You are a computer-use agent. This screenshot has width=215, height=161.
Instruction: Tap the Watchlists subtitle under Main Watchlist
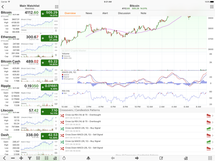[30, 9]
